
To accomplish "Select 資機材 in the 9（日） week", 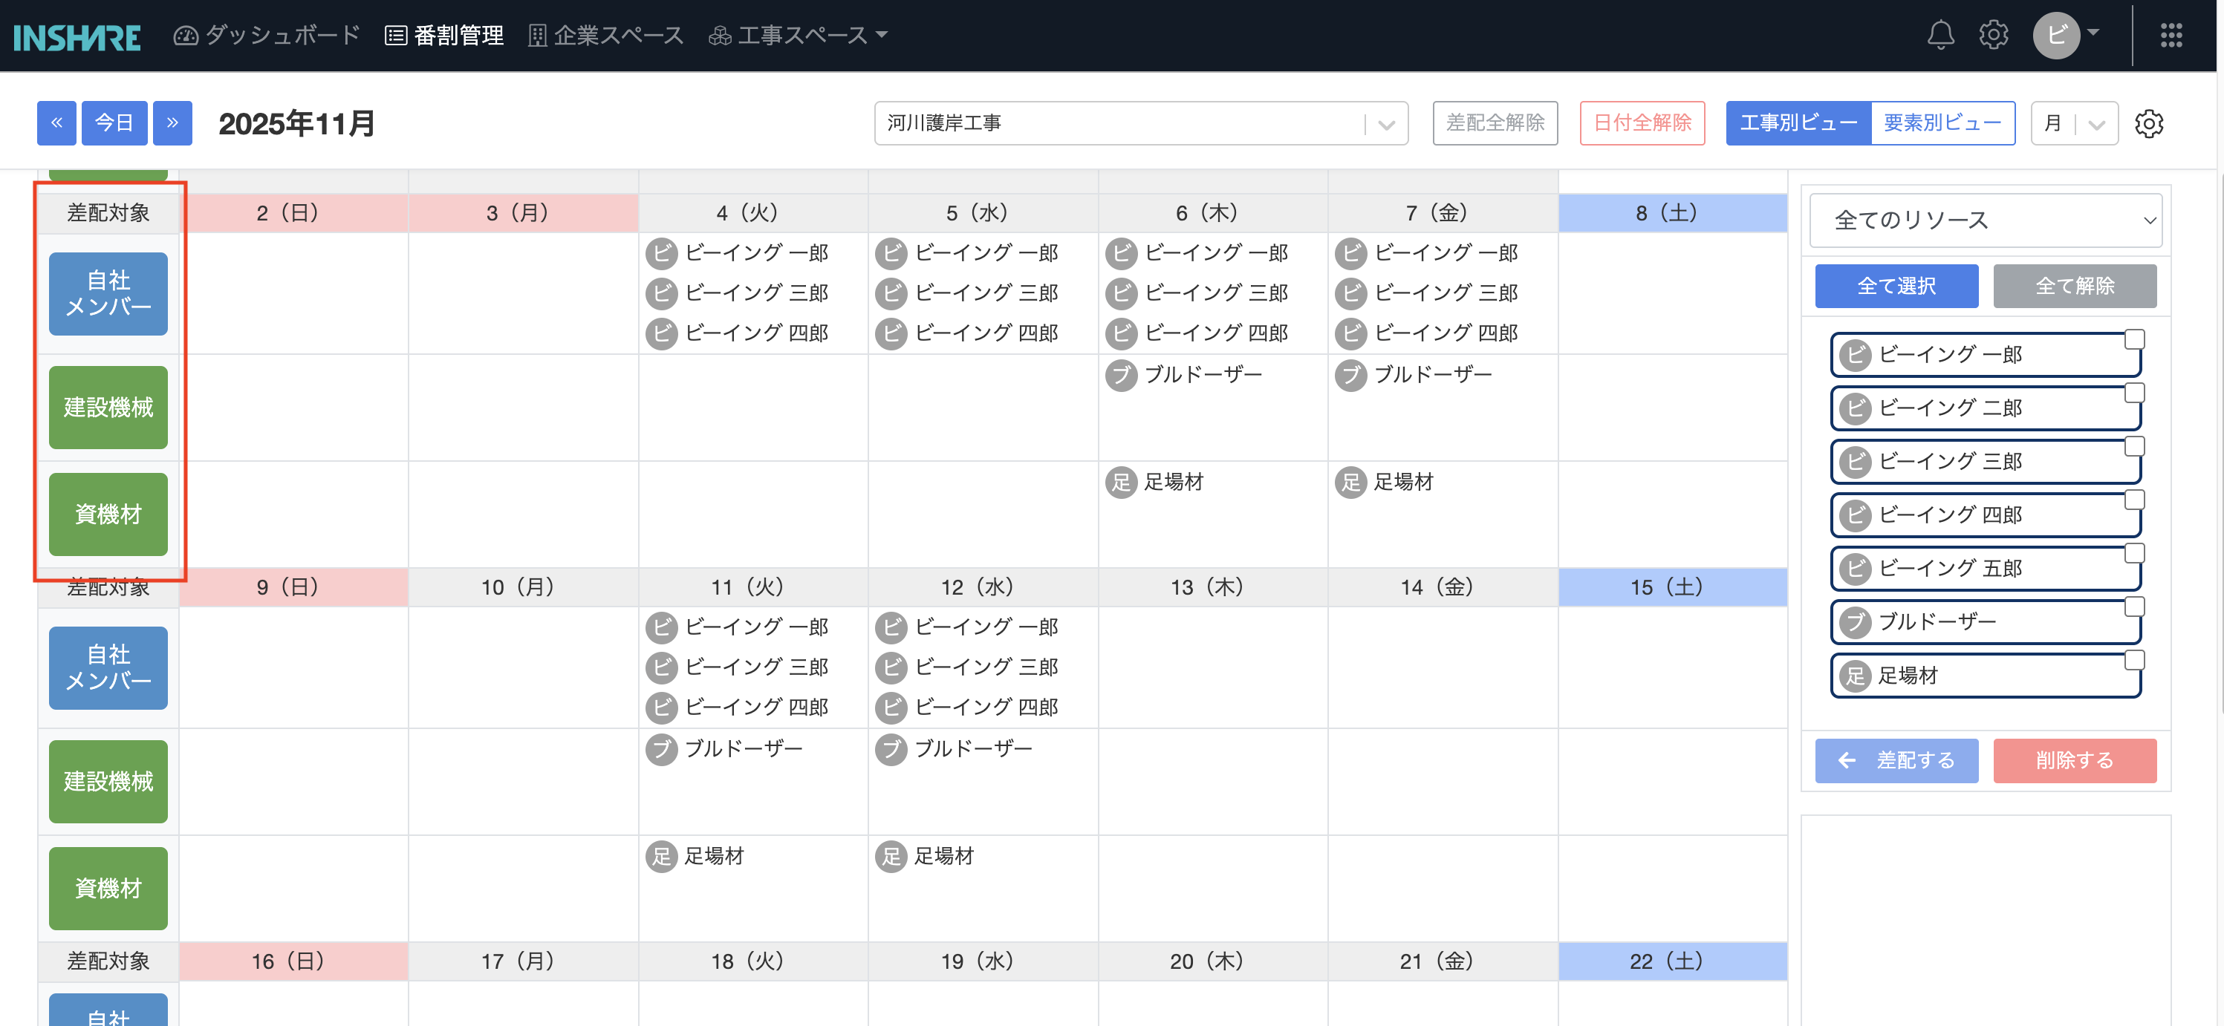I will coord(108,889).
